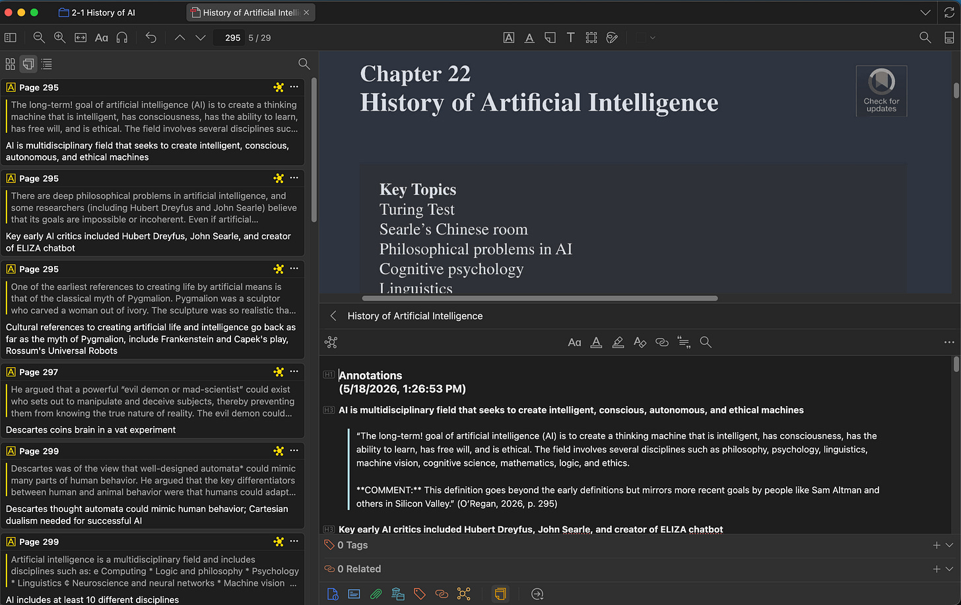Click the undo back arrow
The image size is (961, 605).
151,38
